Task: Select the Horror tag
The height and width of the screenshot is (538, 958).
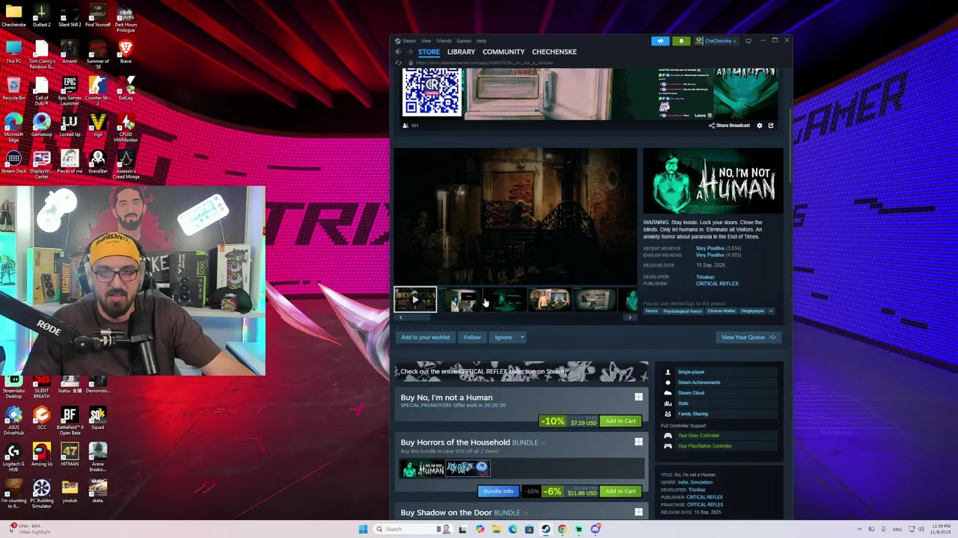Action: coord(652,311)
